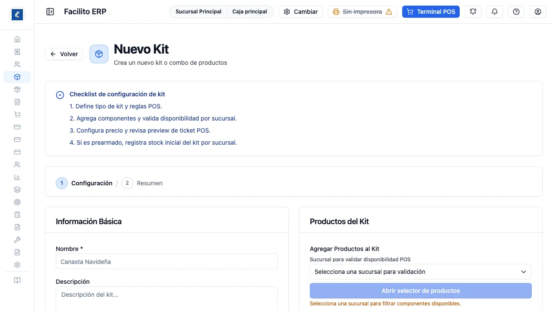
Task: Open the settings gear sidebar icon
Action: coord(17,265)
